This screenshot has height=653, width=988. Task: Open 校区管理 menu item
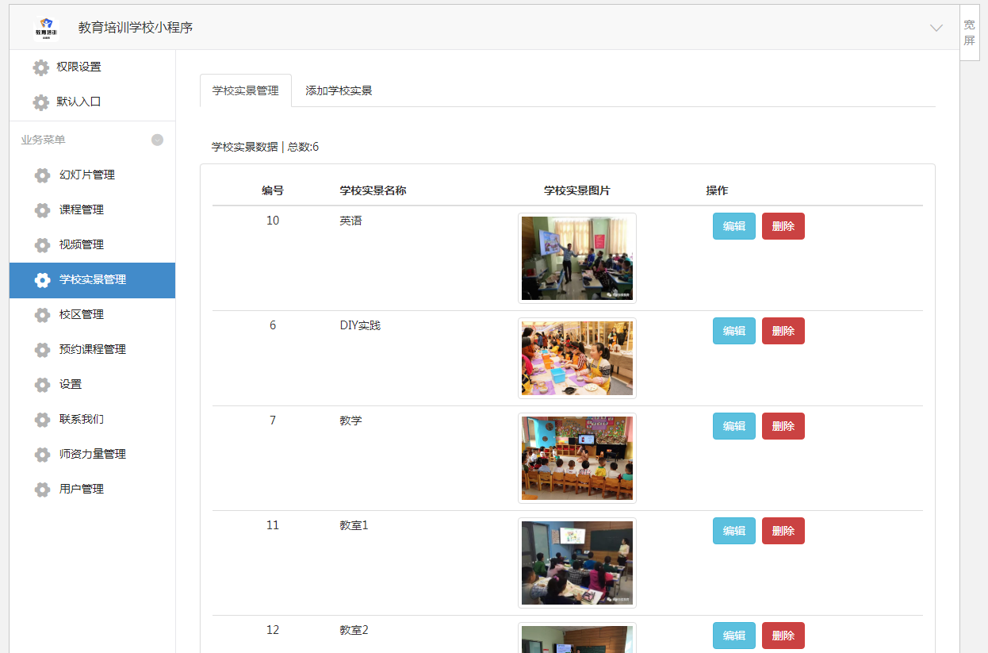coord(92,314)
